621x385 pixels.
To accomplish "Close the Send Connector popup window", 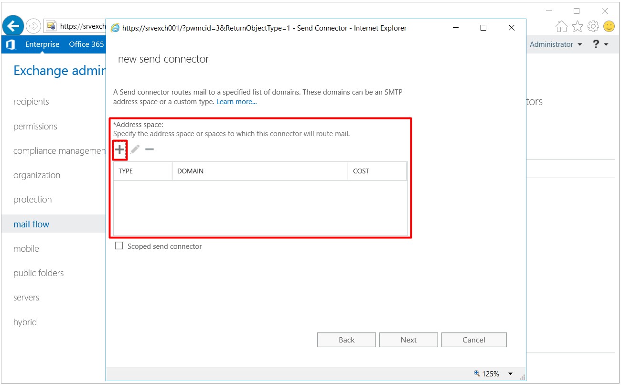I will (512, 28).
